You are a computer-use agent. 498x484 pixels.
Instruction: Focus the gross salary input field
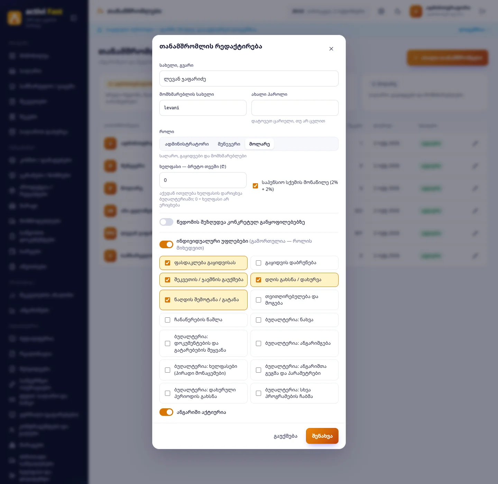point(203,180)
